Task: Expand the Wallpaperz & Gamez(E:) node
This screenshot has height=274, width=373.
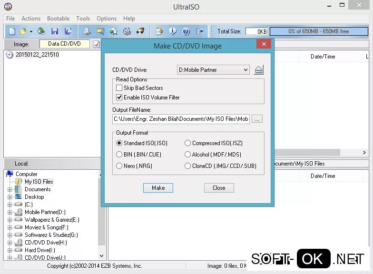Action: (10, 220)
